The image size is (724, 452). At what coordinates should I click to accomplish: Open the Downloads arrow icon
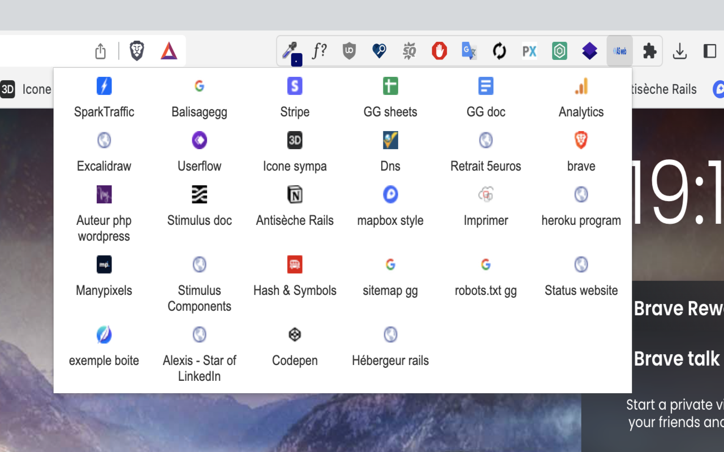point(679,51)
